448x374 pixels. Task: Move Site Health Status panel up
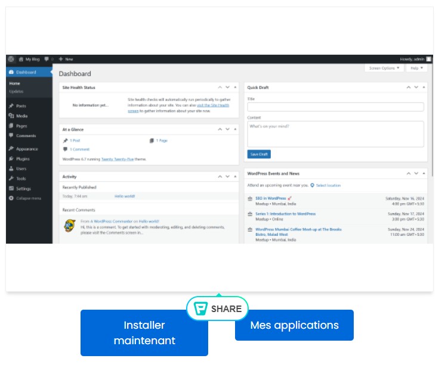click(x=220, y=88)
